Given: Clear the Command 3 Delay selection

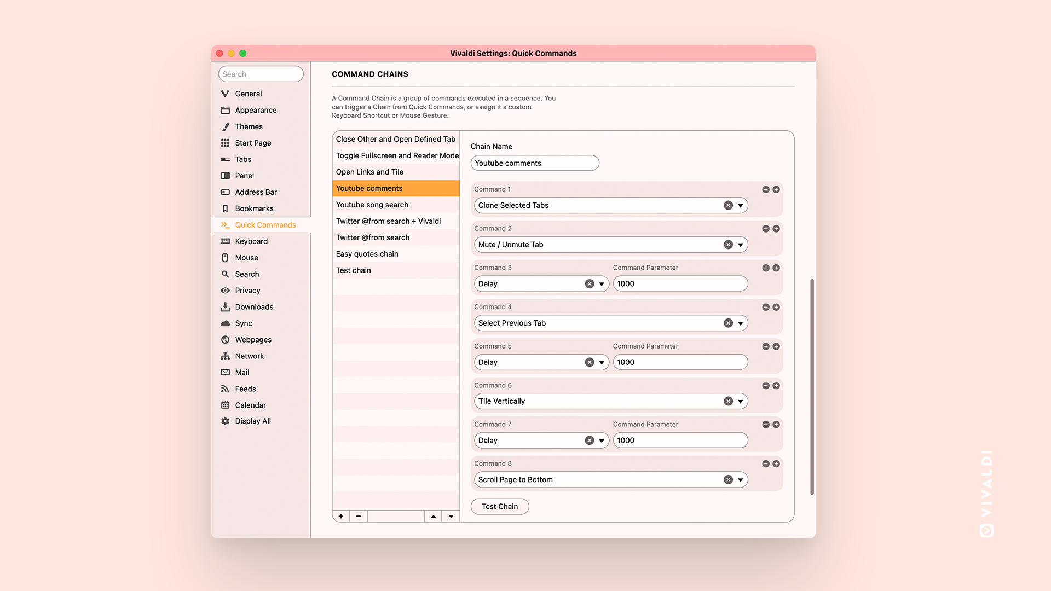Looking at the screenshot, I should [590, 284].
